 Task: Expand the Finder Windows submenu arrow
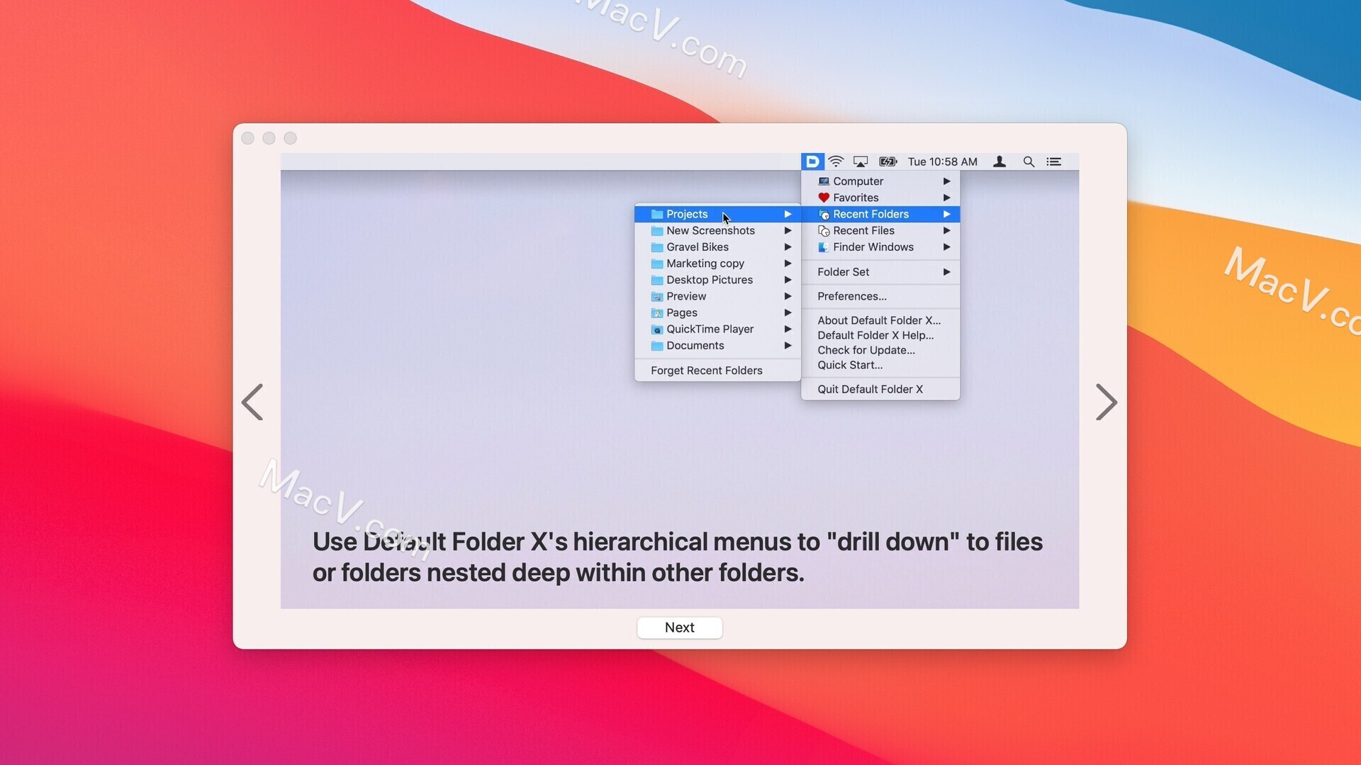click(x=946, y=247)
